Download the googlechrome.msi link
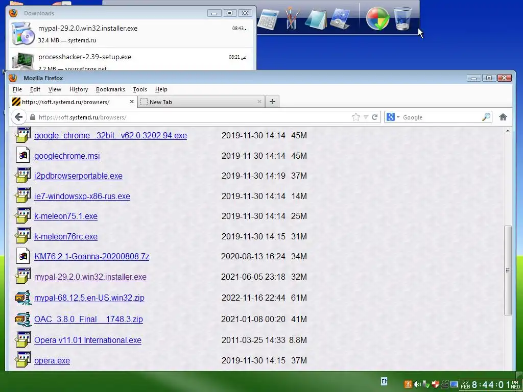Image resolution: width=523 pixels, height=392 pixels. point(67,156)
